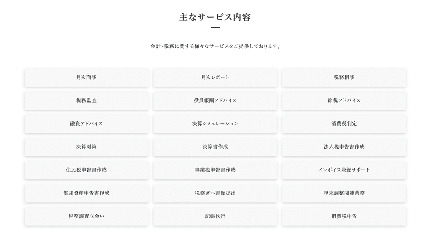Open the 融資アドバイス service card
The width and height of the screenshot is (433, 242).
click(87, 124)
